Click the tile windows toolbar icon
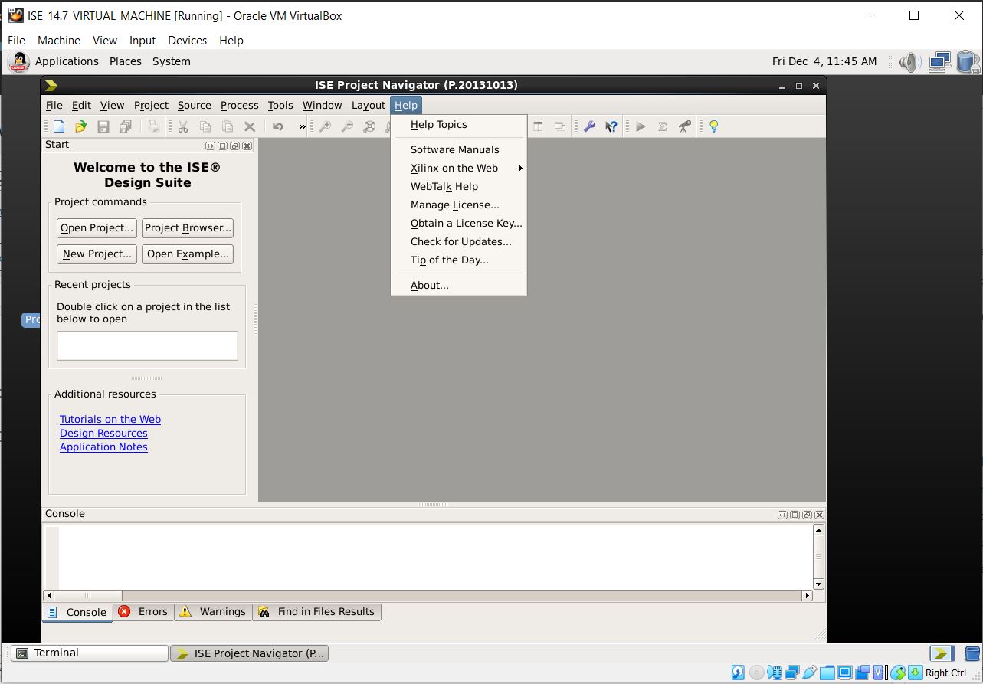 [538, 126]
